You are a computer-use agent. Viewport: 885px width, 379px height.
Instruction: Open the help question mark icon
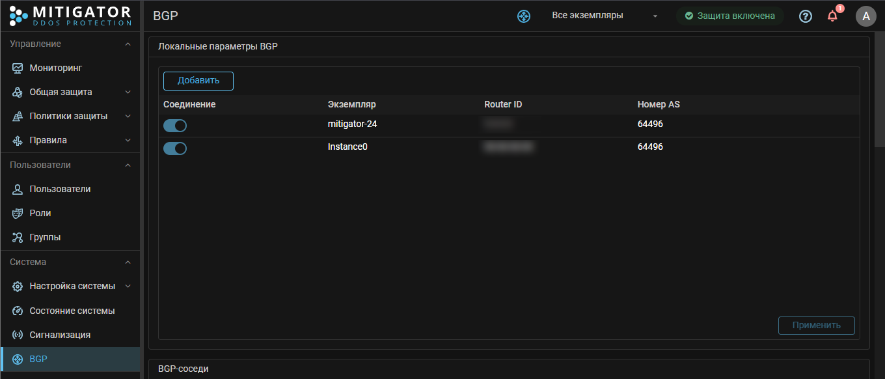(805, 16)
